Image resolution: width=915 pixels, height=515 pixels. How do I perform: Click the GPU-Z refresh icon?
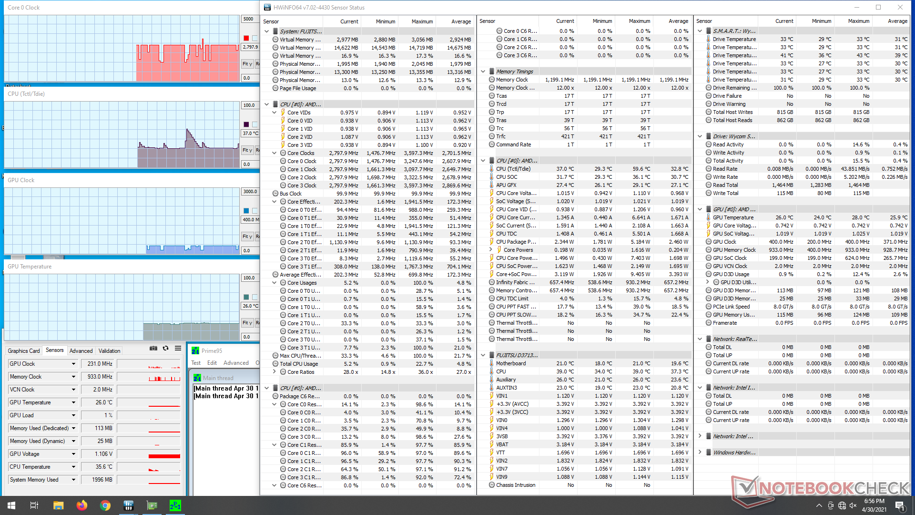coord(165,349)
